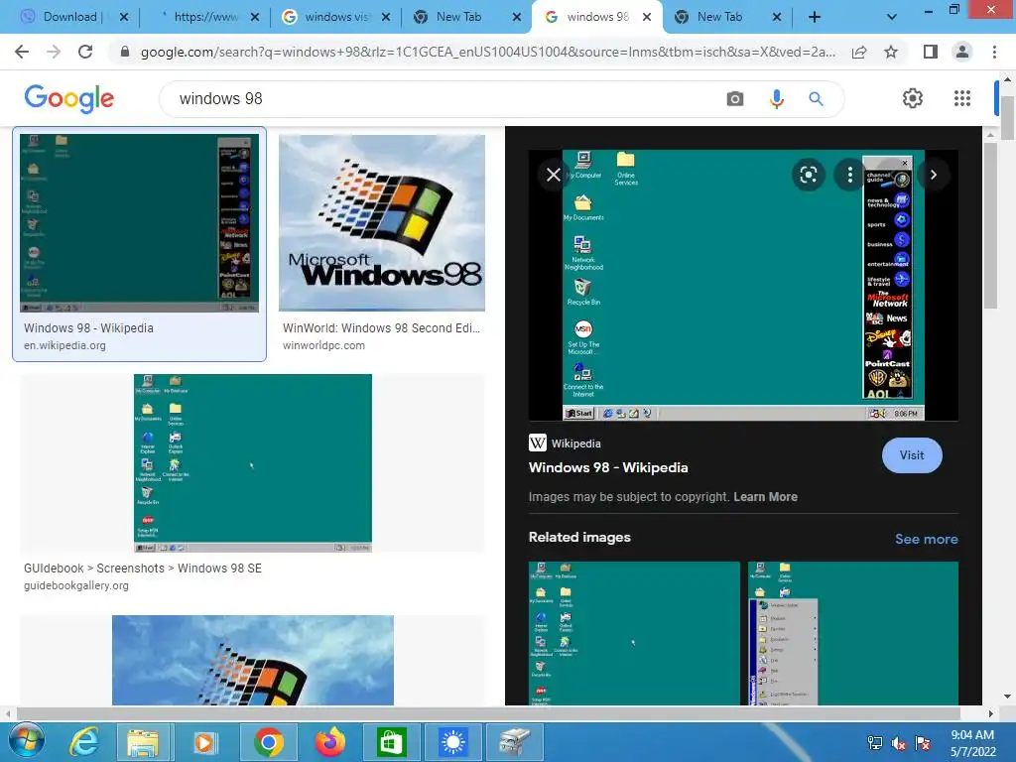Click horizontal scrollbar at bottom
The width and height of the screenshot is (1016, 762).
tap(488, 713)
